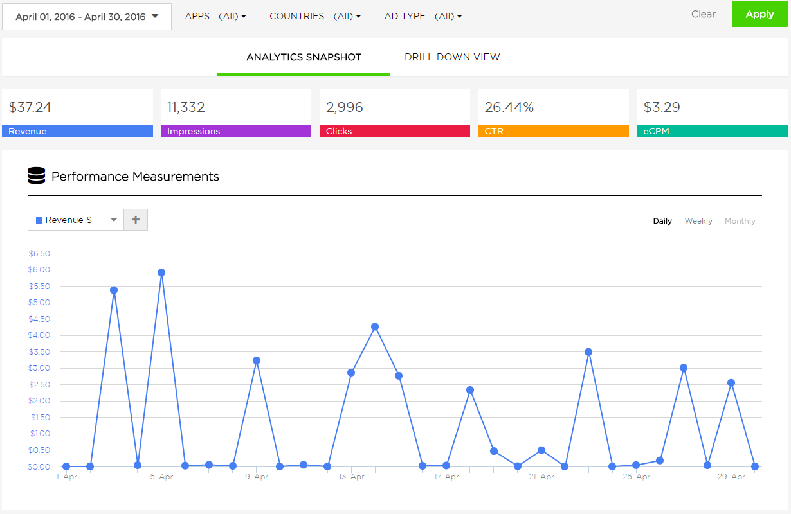Select the Impressions summary card

[x=235, y=114]
